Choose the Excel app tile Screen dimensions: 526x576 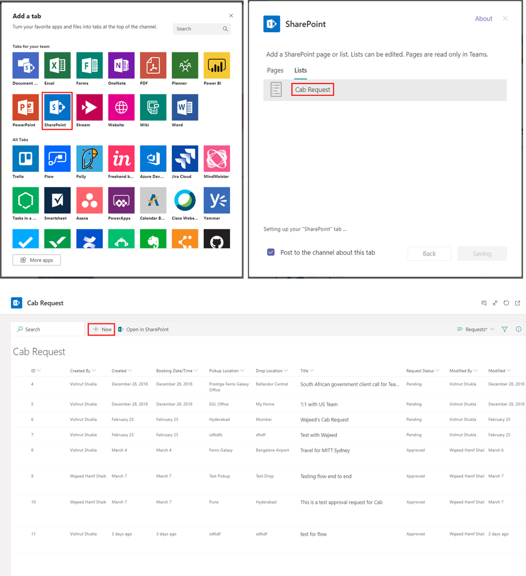(x=57, y=65)
